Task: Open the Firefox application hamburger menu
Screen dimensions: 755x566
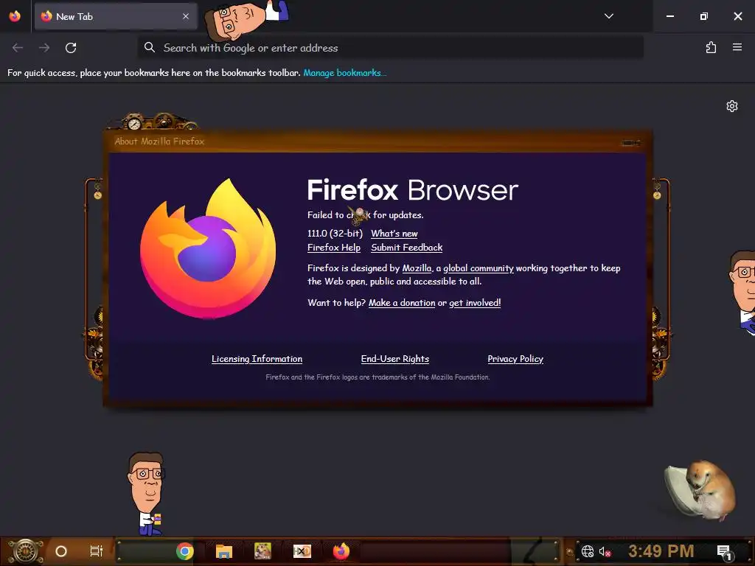Action: [737, 47]
